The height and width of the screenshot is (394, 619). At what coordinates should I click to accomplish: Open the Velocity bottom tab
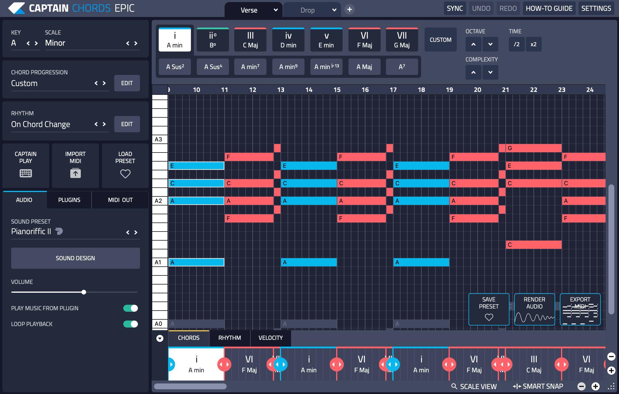click(271, 338)
